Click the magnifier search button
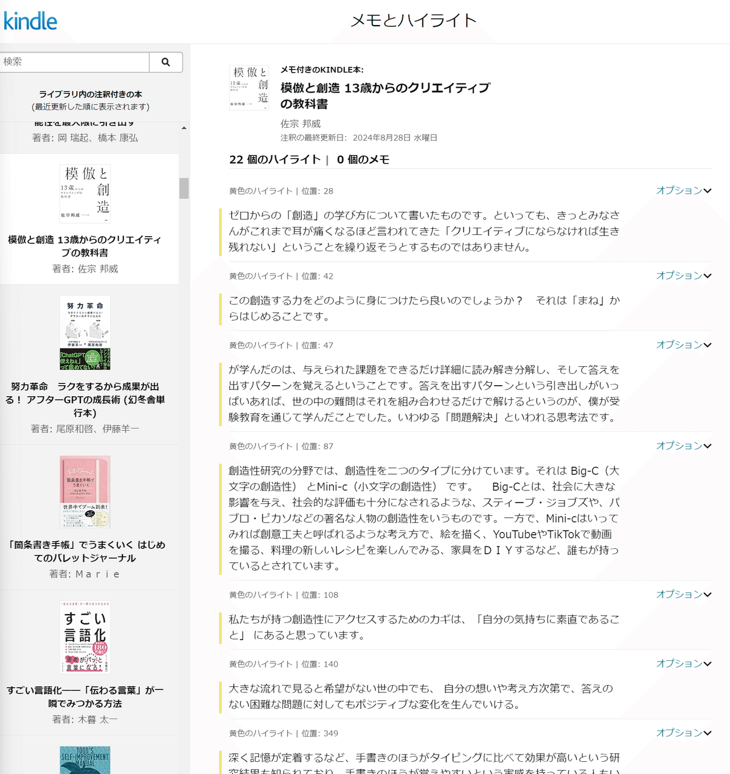This screenshot has height=774, width=730. (x=165, y=62)
